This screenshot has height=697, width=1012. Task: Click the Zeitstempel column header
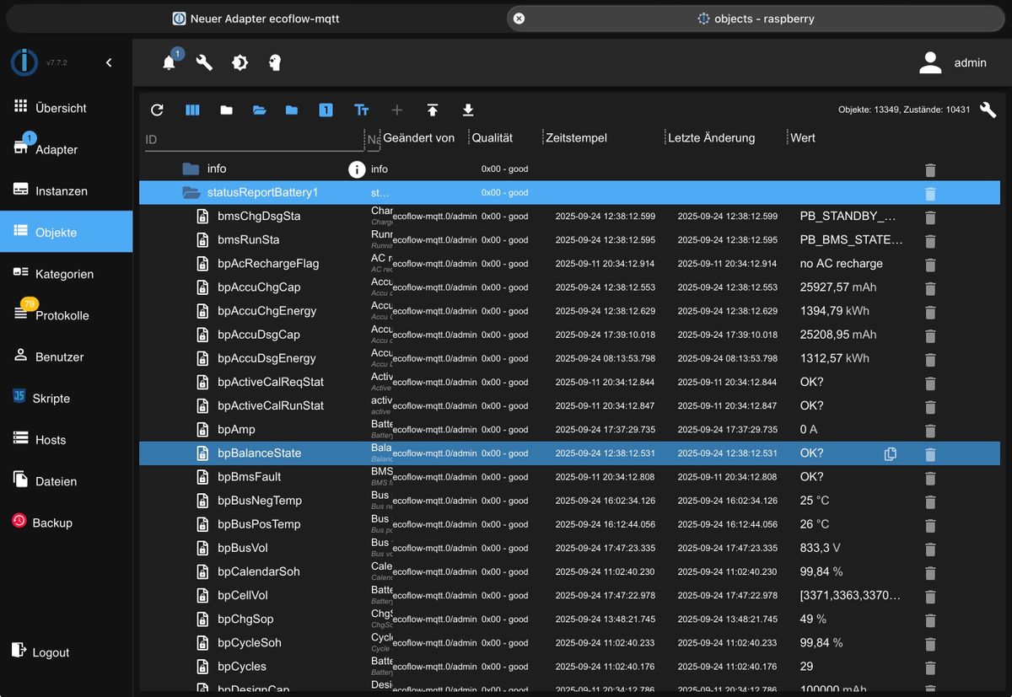click(x=576, y=137)
